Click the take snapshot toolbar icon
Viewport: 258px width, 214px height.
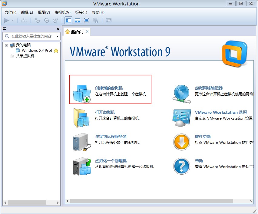click(37, 20)
